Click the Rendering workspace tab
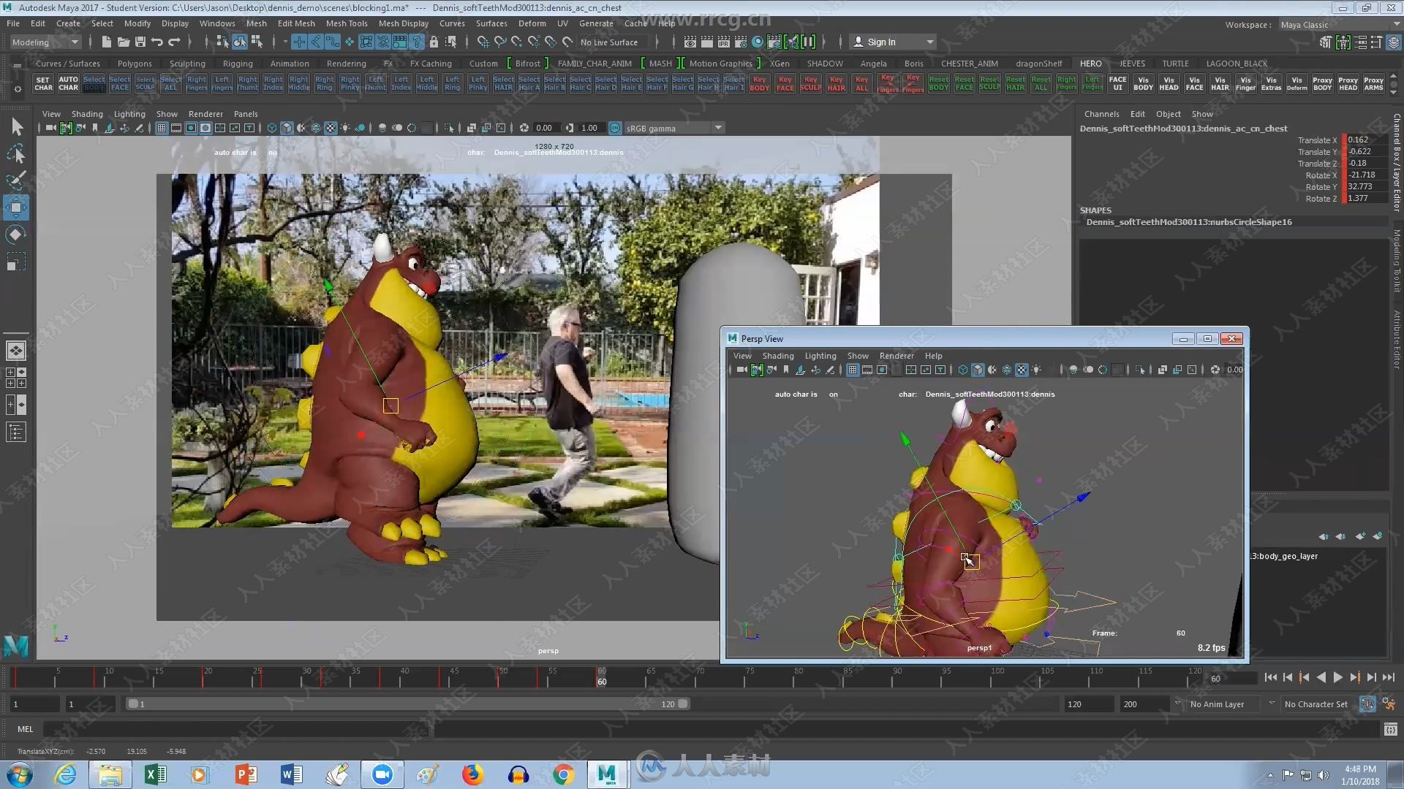Viewport: 1404px width, 789px height. coord(345,63)
